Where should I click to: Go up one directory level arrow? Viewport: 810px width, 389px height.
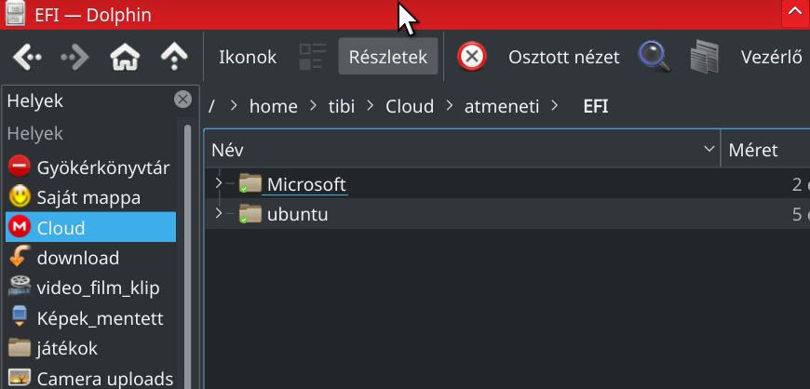174,57
